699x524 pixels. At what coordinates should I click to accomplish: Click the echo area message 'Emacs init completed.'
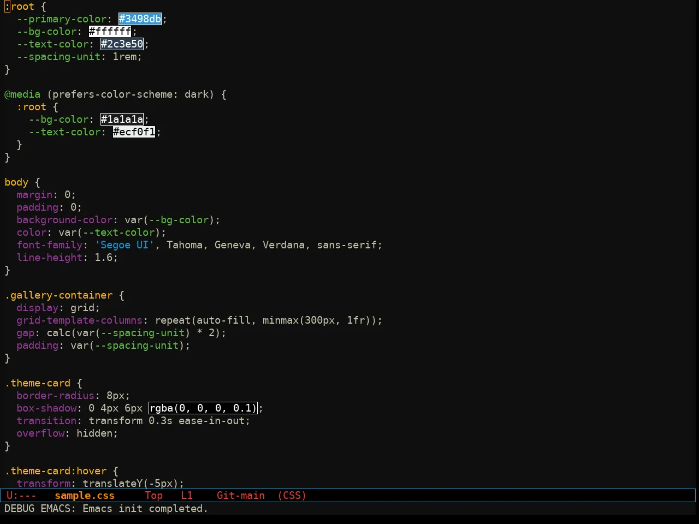[145, 509]
